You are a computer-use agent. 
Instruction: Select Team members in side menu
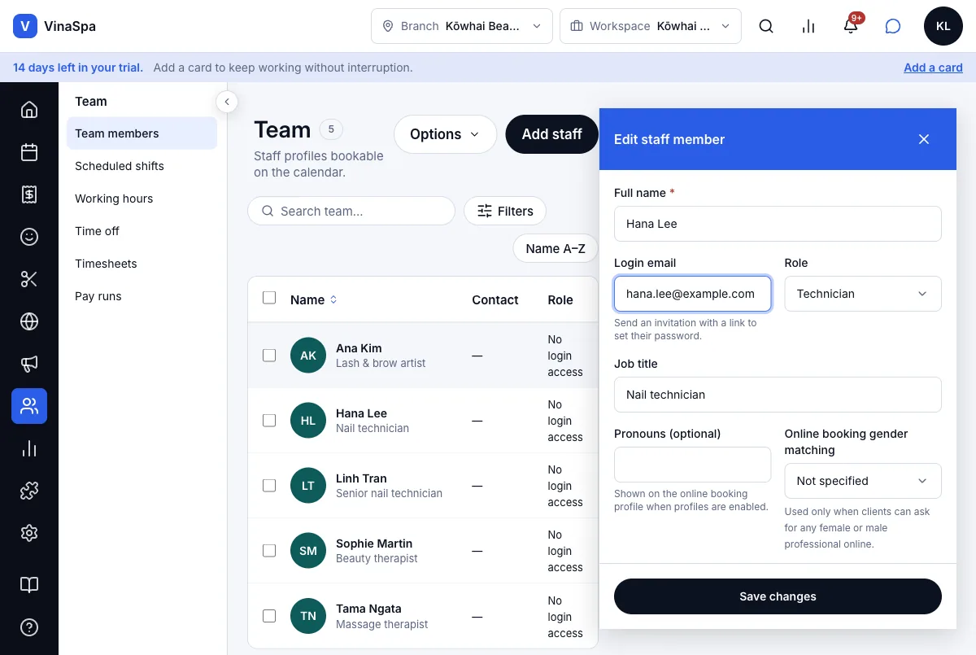(x=142, y=133)
